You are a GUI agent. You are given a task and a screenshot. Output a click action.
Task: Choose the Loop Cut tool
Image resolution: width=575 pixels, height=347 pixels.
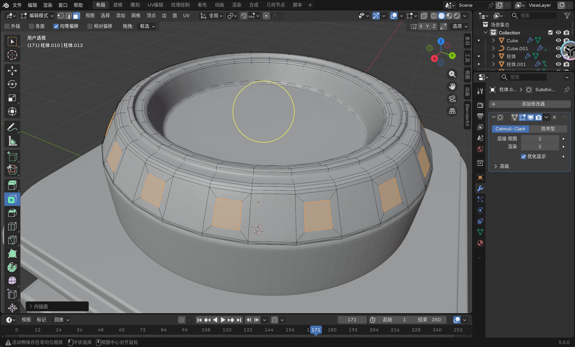coord(12,226)
